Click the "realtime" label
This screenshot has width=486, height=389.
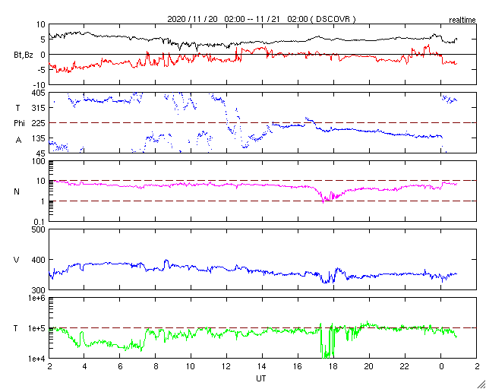pos(462,21)
